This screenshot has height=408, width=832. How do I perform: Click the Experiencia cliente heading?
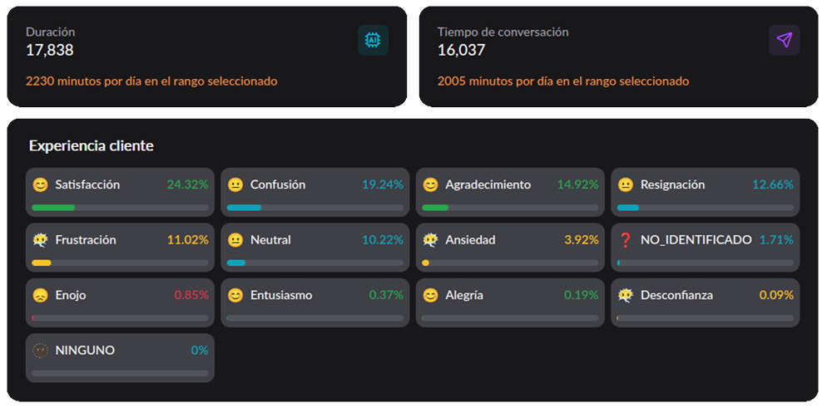(x=92, y=145)
